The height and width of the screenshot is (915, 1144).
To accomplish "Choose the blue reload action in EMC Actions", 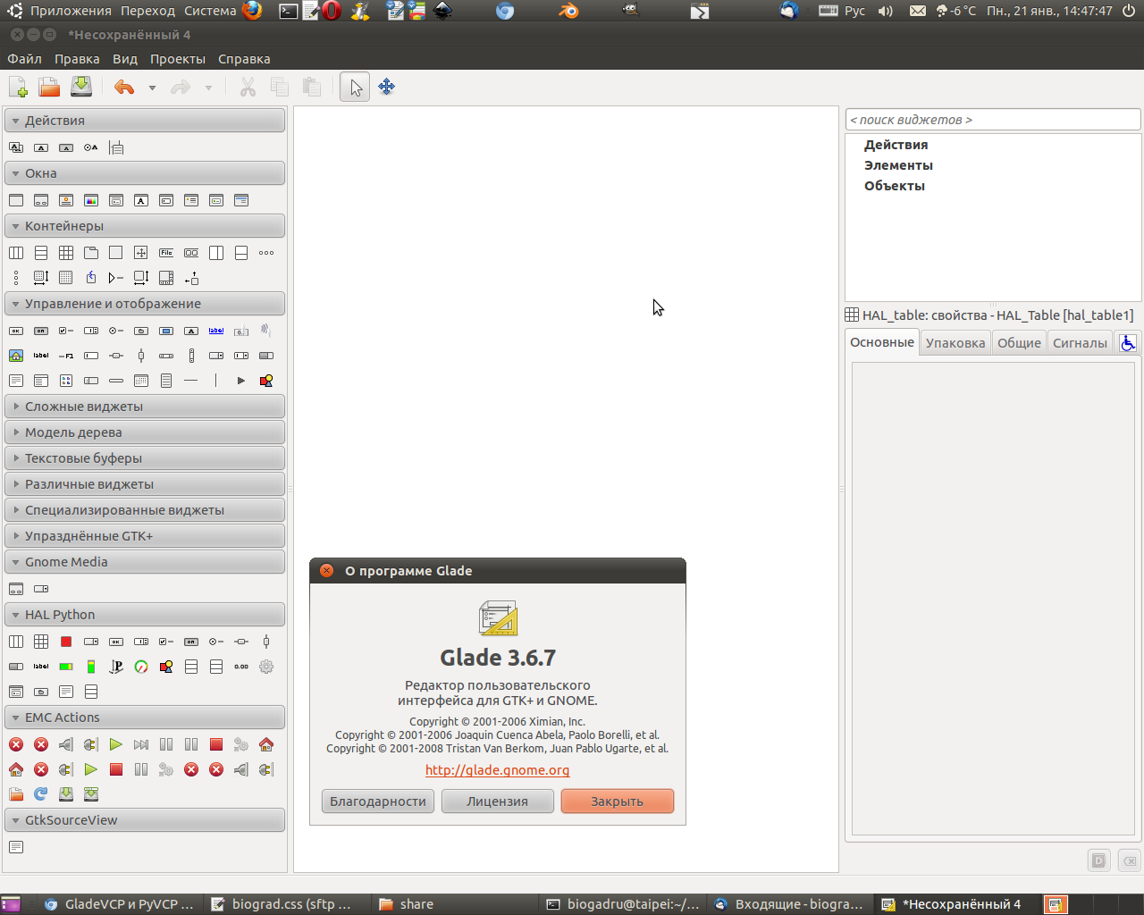I will (41, 794).
